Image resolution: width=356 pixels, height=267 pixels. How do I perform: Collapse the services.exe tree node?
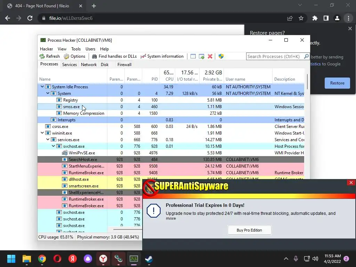(x=48, y=139)
